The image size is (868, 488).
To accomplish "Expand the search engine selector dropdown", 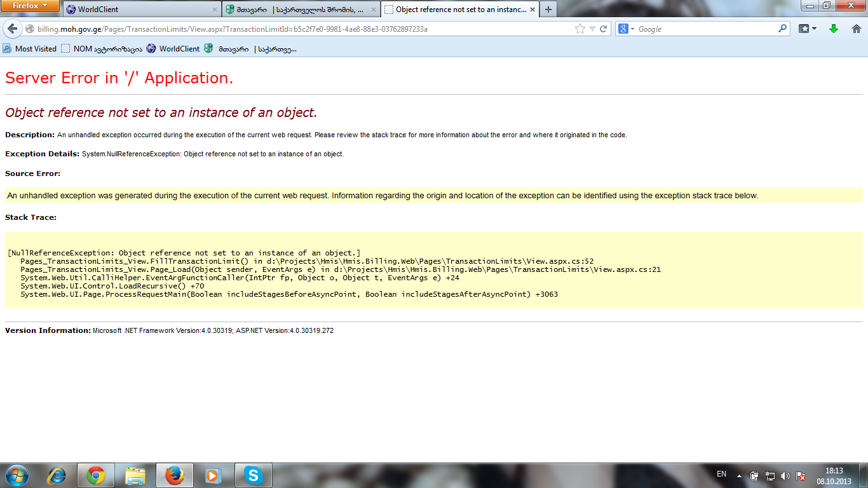I will tap(627, 29).
